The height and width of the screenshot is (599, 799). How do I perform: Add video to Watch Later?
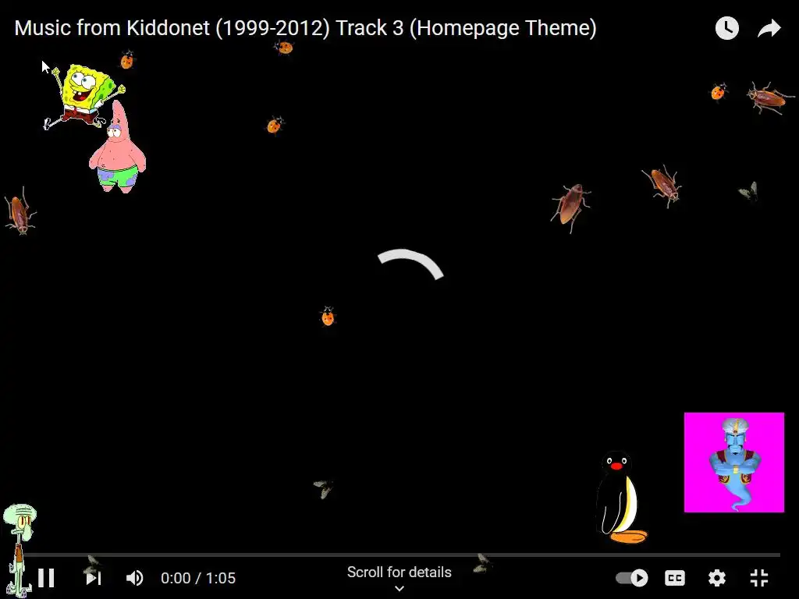tap(727, 28)
